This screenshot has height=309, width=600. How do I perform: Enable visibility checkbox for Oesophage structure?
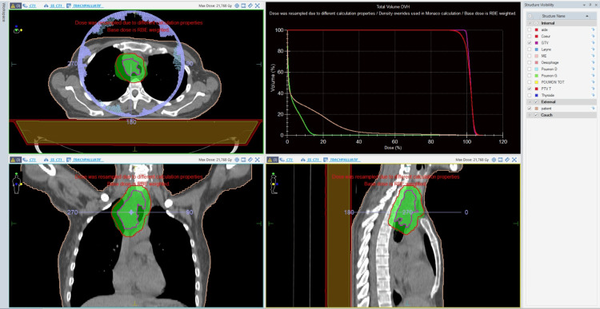click(x=530, y=62)
